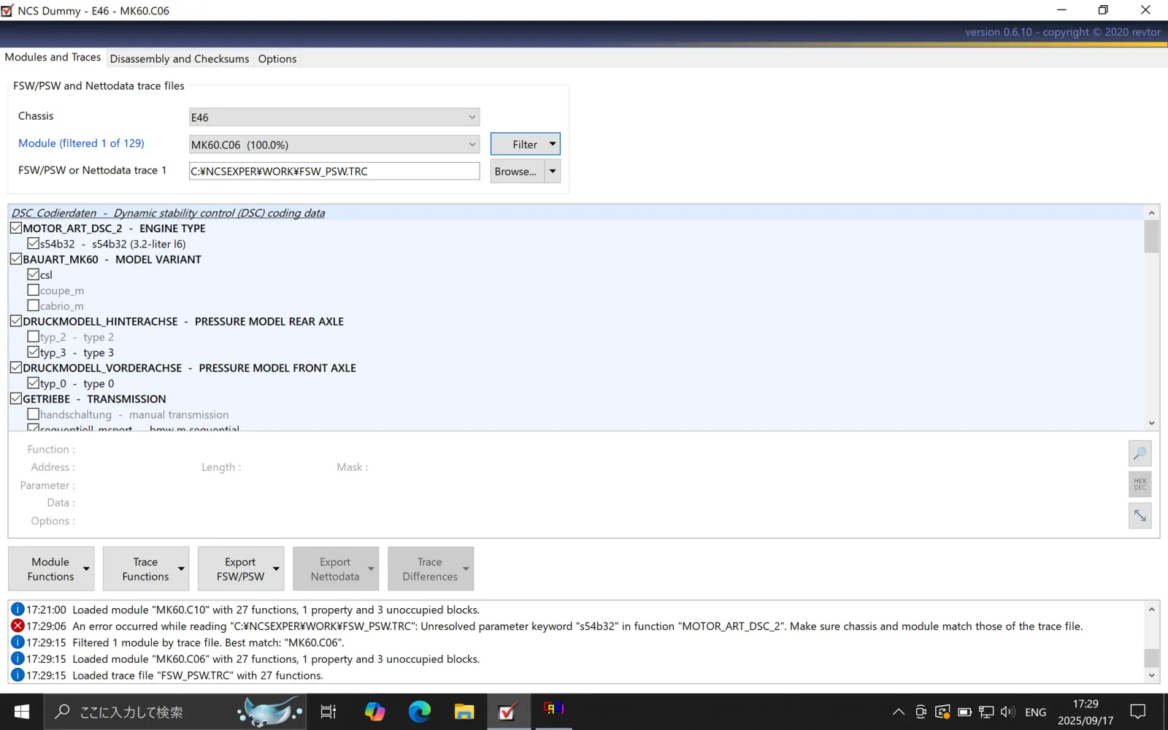Open File Explorer from the taskbar

[464, 711]
